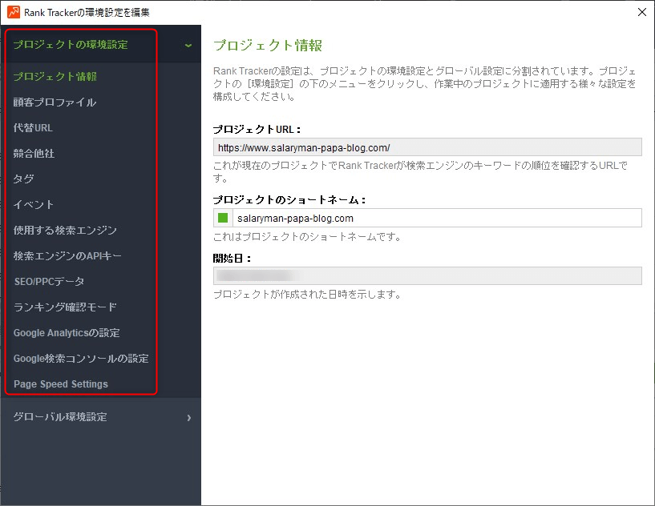Click text プロジェクトが作成された日時を示します。

click(x=307, y=295)
